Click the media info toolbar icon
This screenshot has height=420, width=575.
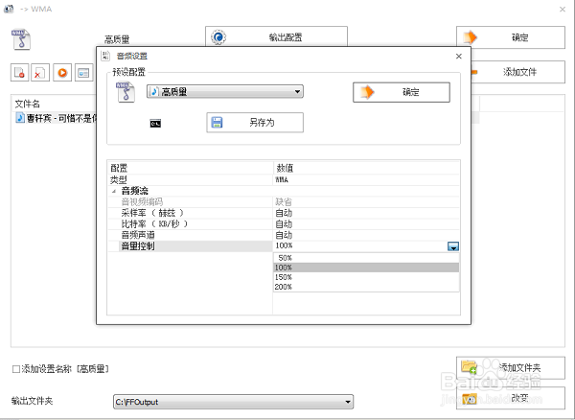[x=84, y=73]
